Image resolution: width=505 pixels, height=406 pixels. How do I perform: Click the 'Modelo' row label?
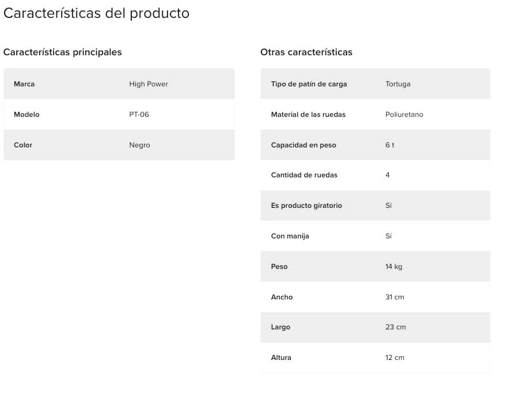click(26, 115)
